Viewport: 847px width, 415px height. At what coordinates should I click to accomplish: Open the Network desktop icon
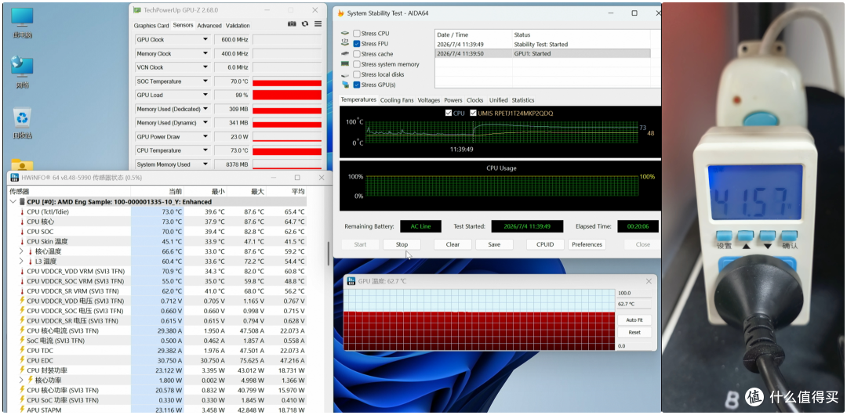[x=22, y=72]
